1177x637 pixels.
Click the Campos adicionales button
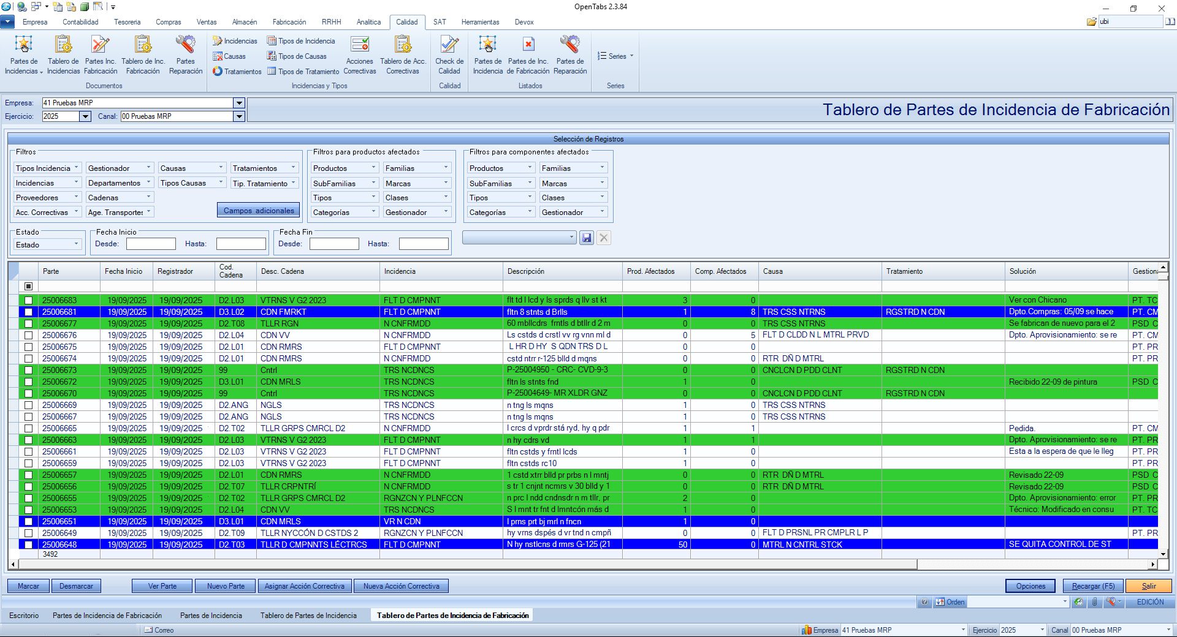tap(258, 211)
